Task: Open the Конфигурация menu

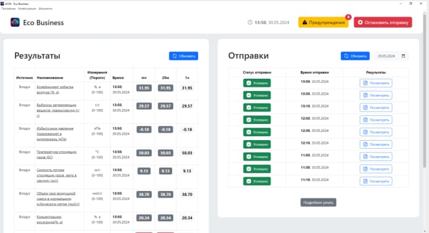Action: (27, 9)
